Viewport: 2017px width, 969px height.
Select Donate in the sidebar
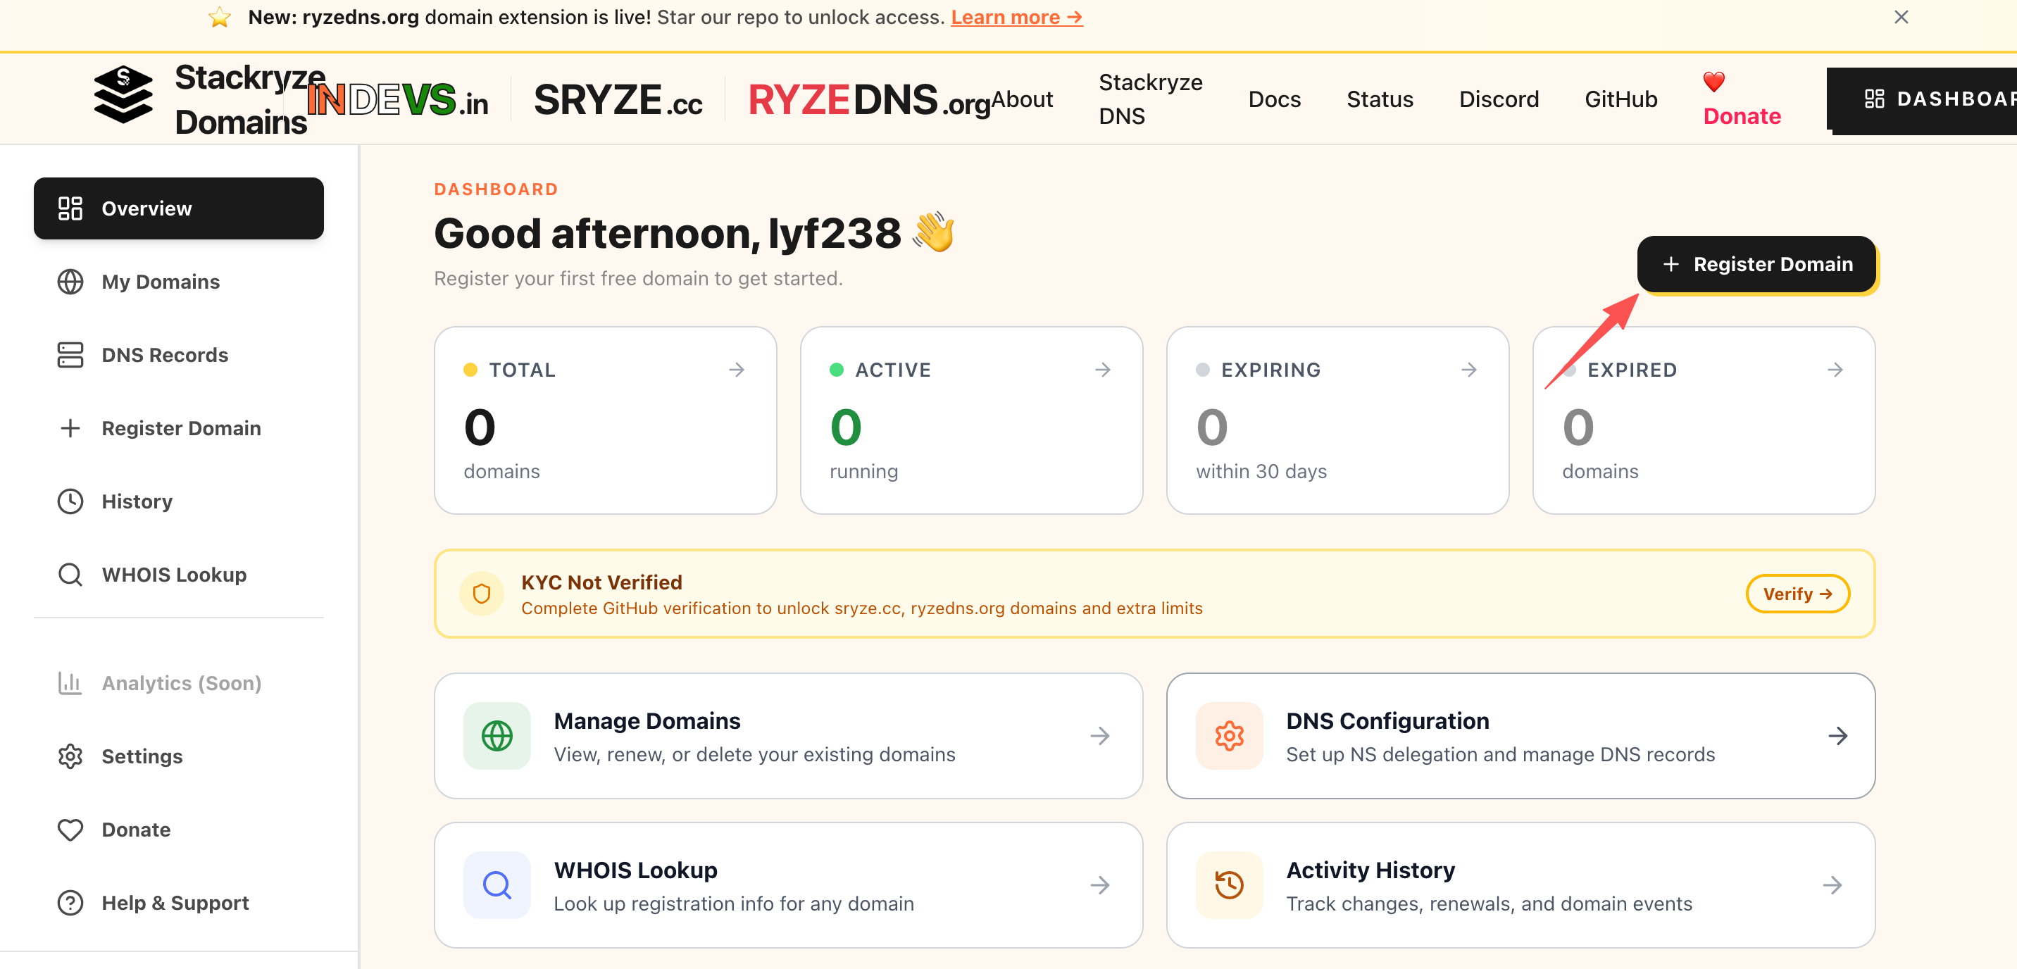tap(178, 830)
